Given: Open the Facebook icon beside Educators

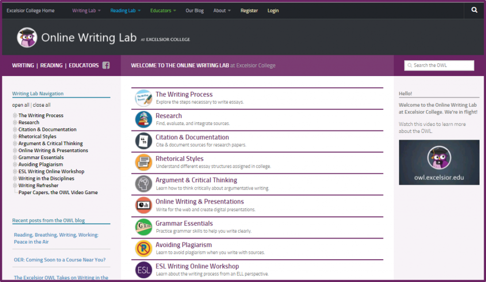Looking at the screenshot, I should tap(106, 66).
